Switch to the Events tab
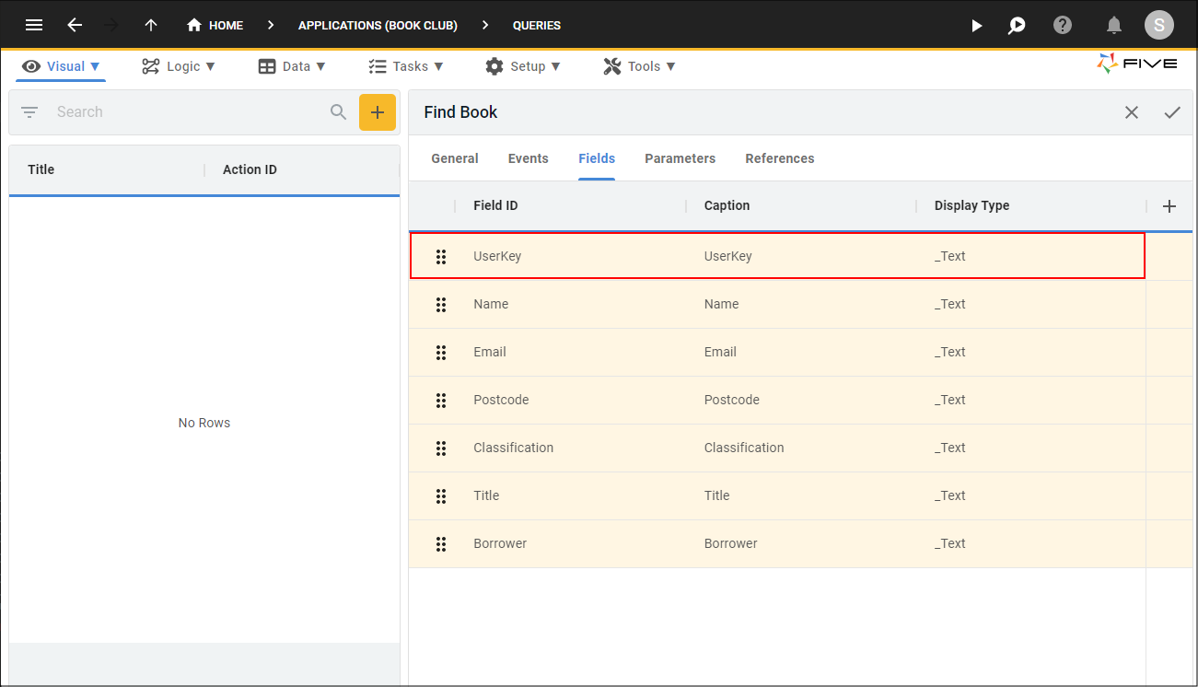This screenshot has height=687, width=1198. [529, 158]
